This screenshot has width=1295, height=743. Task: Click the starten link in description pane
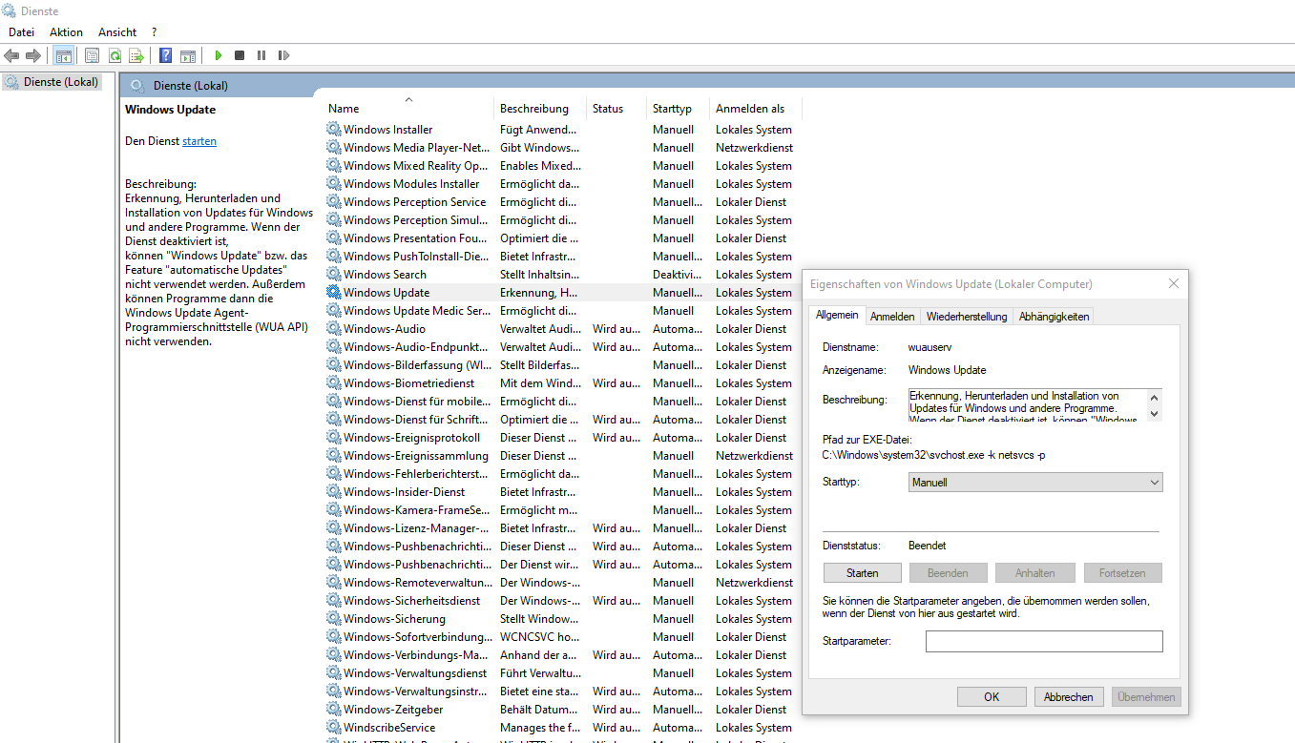coord(199,141)
